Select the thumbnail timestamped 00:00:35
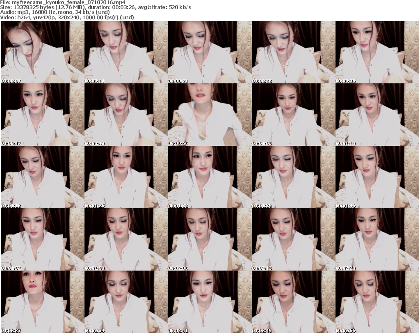 click(x=377, y=52)
